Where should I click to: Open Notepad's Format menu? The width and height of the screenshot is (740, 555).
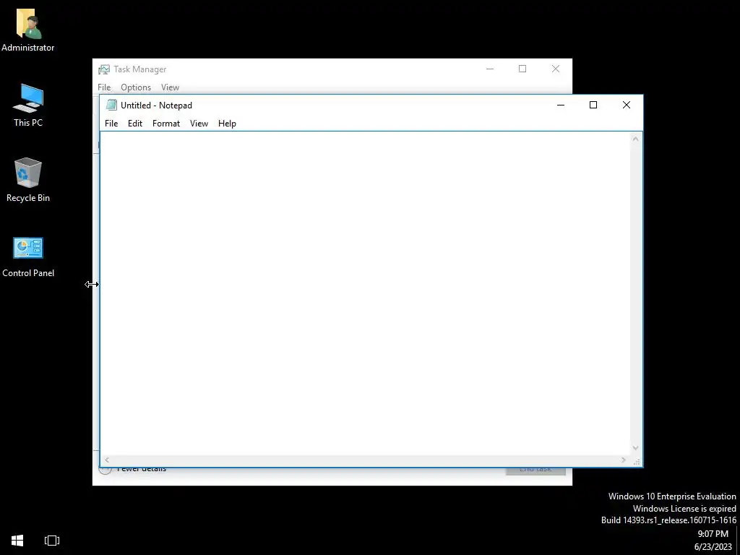166,123
